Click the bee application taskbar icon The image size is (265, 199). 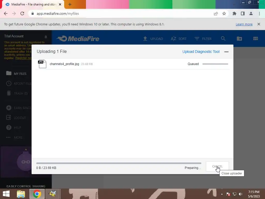[x=53, y=194]
